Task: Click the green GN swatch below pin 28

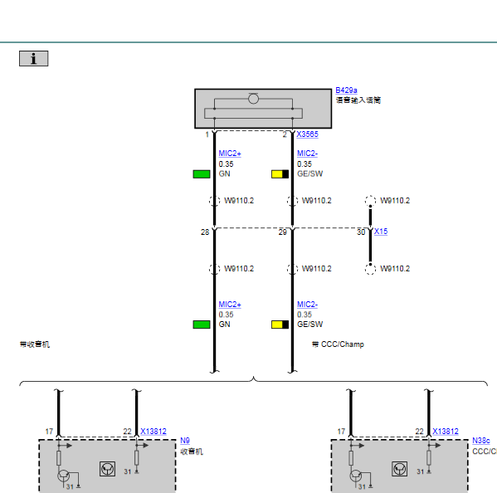Action: (202, 325)
